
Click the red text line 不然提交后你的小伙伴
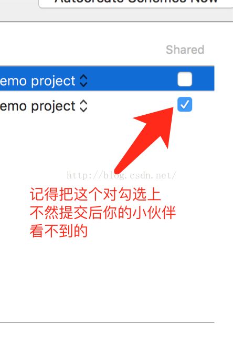pos(103,213)
